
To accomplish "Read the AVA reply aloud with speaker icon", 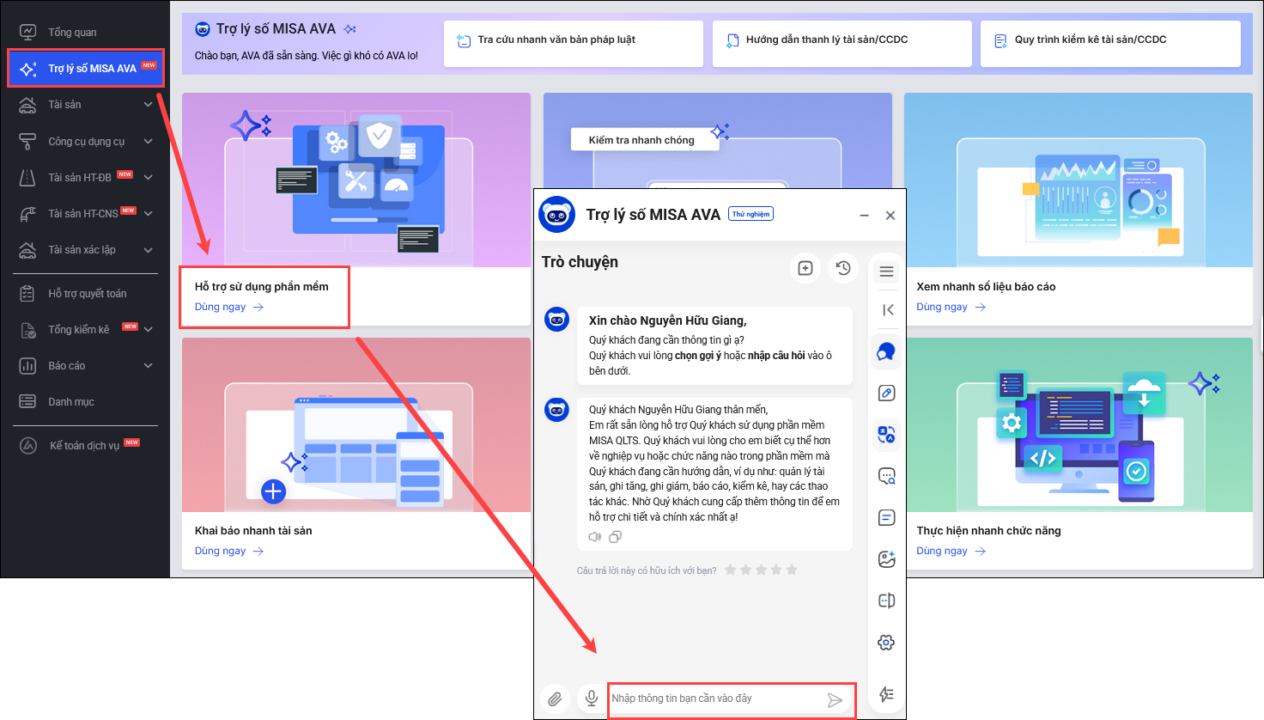I will [594, 537].
